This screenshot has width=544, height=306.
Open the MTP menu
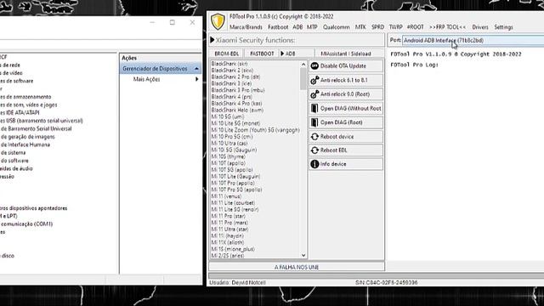[x=312, y=27]
